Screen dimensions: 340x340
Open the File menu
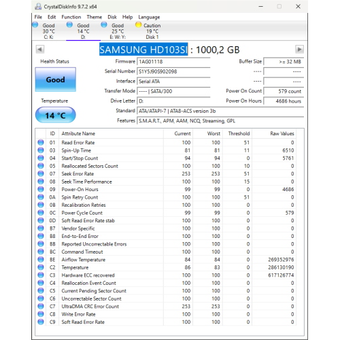38,17
